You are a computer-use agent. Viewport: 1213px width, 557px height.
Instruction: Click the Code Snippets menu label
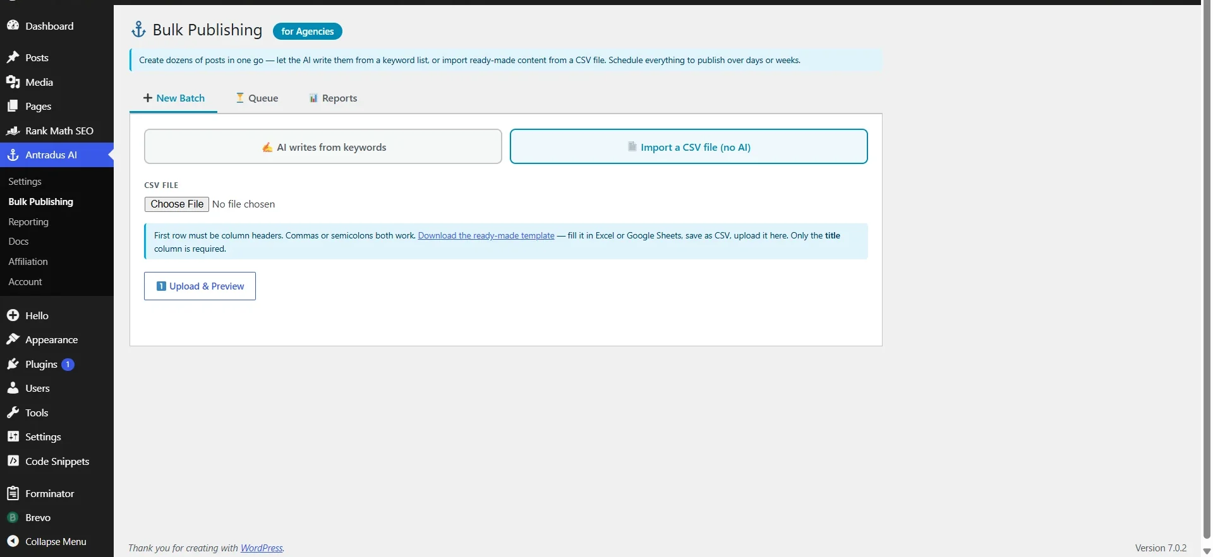tap(57, 462)
